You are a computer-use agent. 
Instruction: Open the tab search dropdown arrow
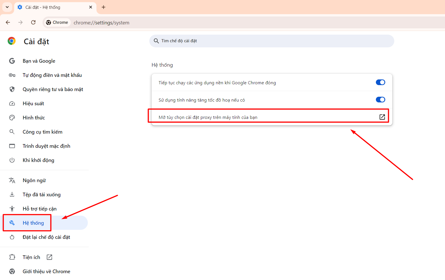pos(7,7)
